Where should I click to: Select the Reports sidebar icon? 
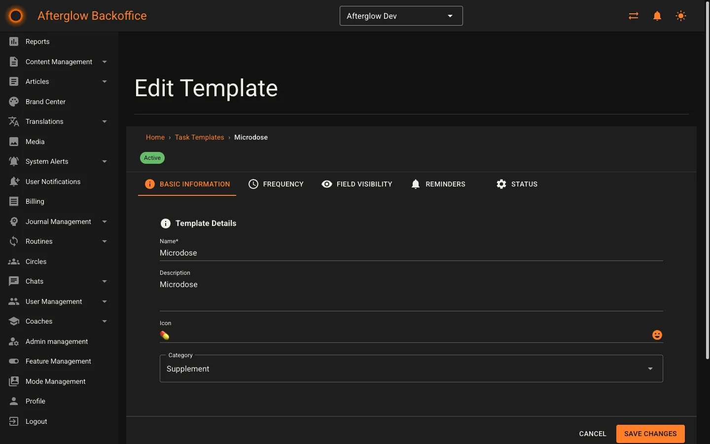[14, 41]
